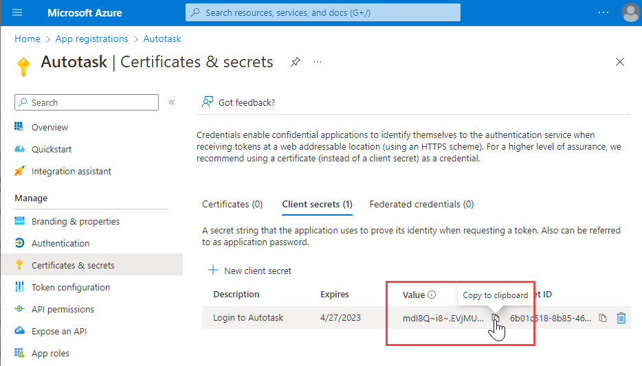Select Certificates & secrets in the sidebar
Screen dimensions: 642x366
(x=91, y=265)
